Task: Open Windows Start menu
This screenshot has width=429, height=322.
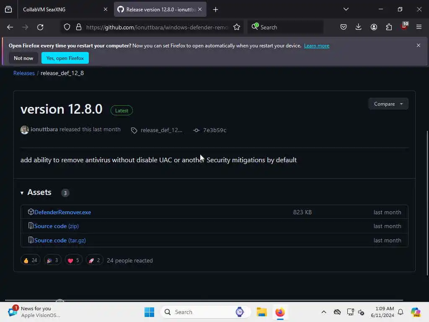Action: 149,312
